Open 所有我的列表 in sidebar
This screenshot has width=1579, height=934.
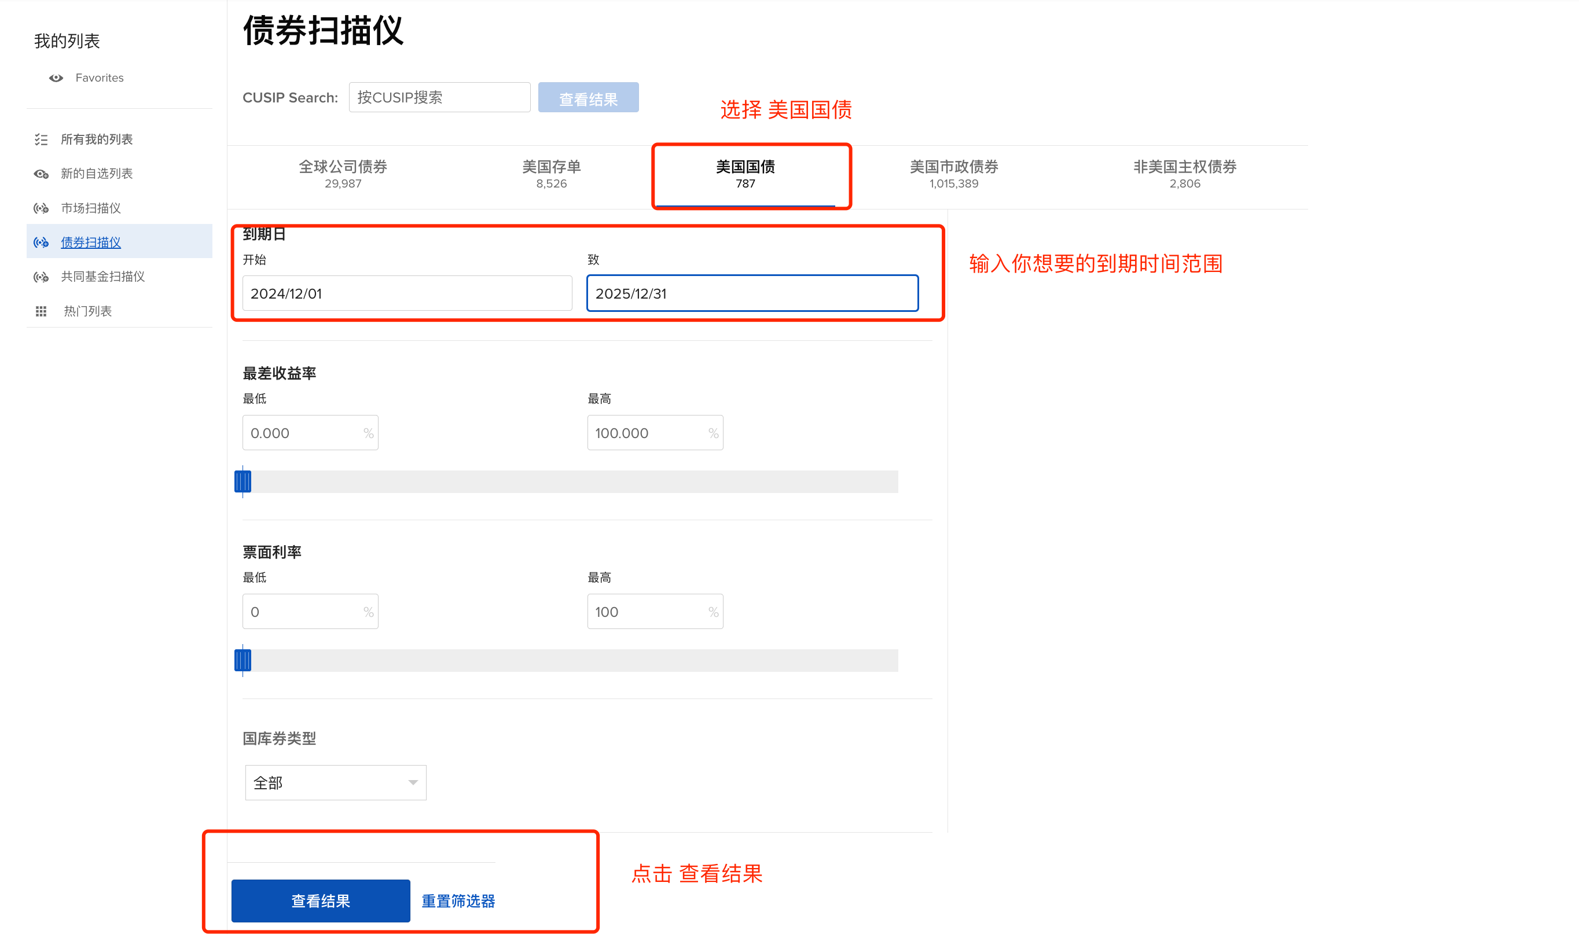(x=96, y=139)
